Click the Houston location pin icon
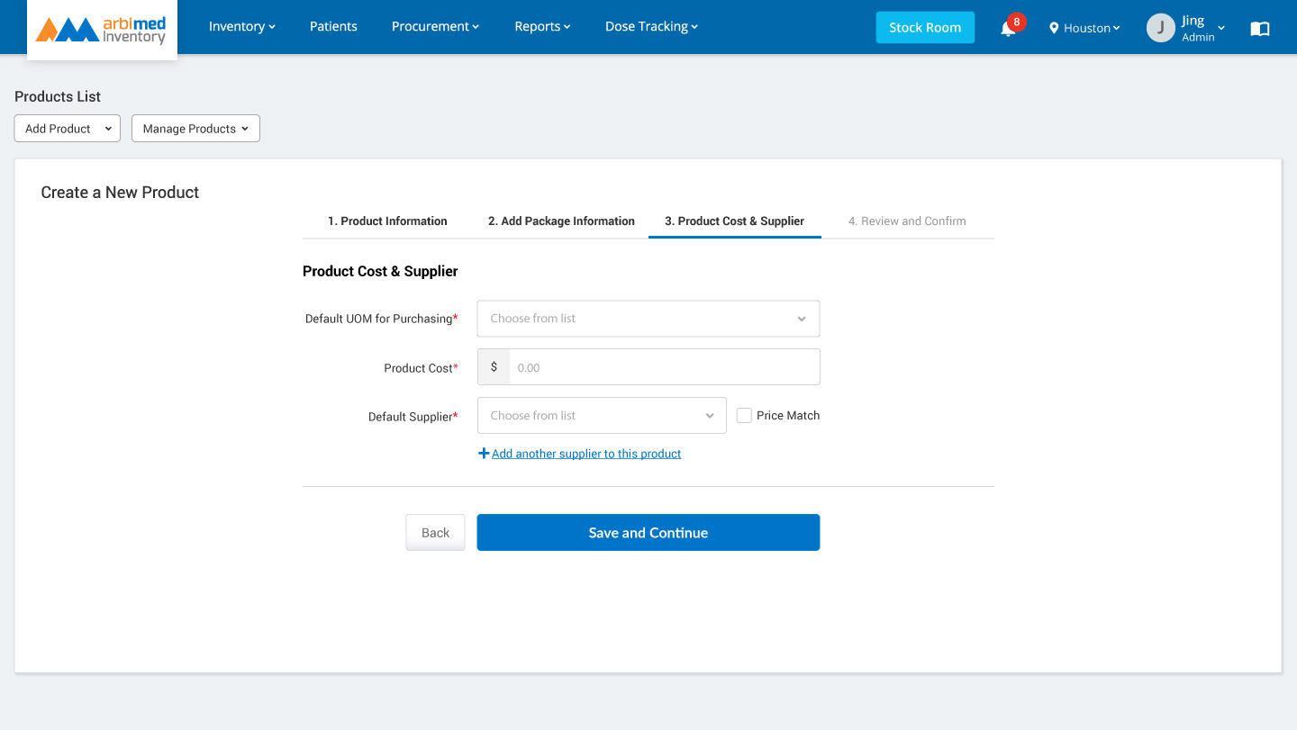 coord(1054,28)
